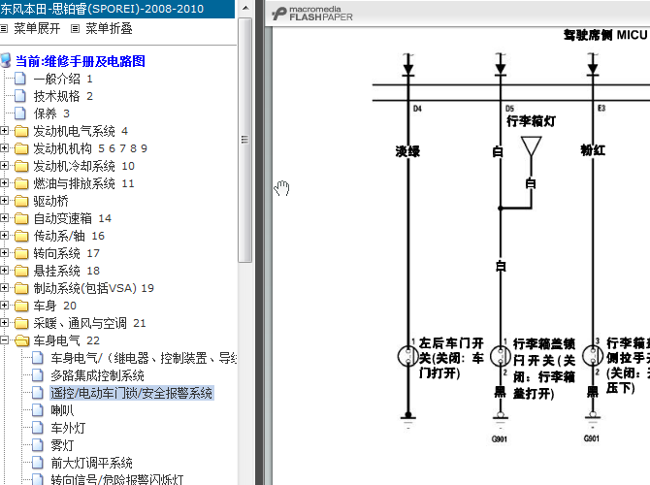
Task: Collapse the 车身电气 22 node
Action: click(4, 339)
